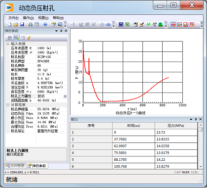Open the 射孔上方属性 dropdown arrow
The image size is (207, 188).
[x=65, y=96]
